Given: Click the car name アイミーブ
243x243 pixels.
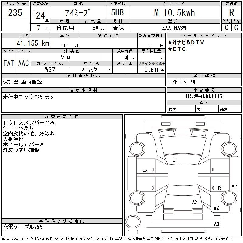Looking at the screenshot, I should tap(78, 13).
